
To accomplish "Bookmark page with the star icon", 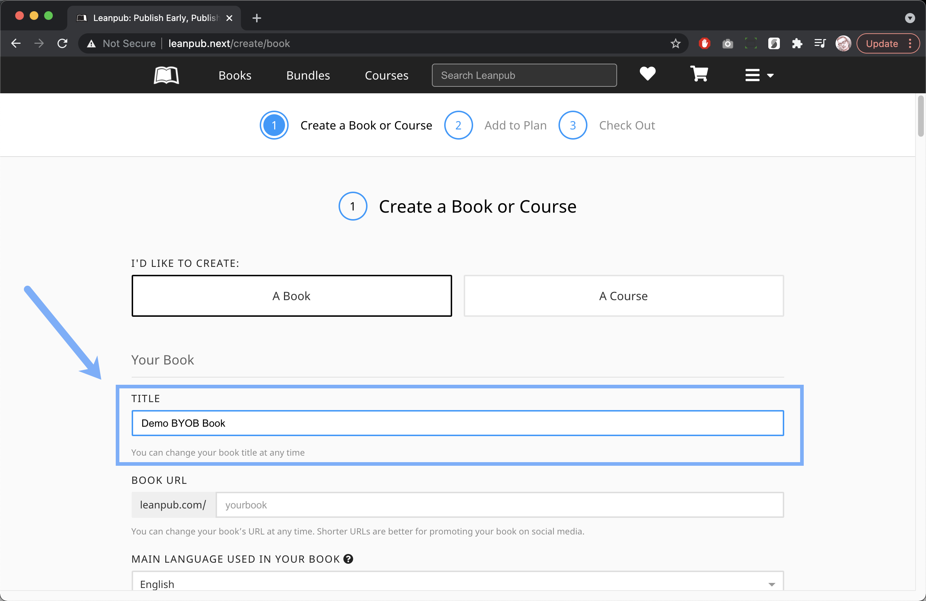I will 675,43.
